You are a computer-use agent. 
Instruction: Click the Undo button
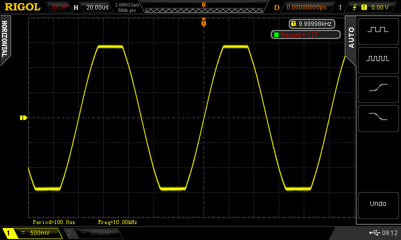pos(378,205)
